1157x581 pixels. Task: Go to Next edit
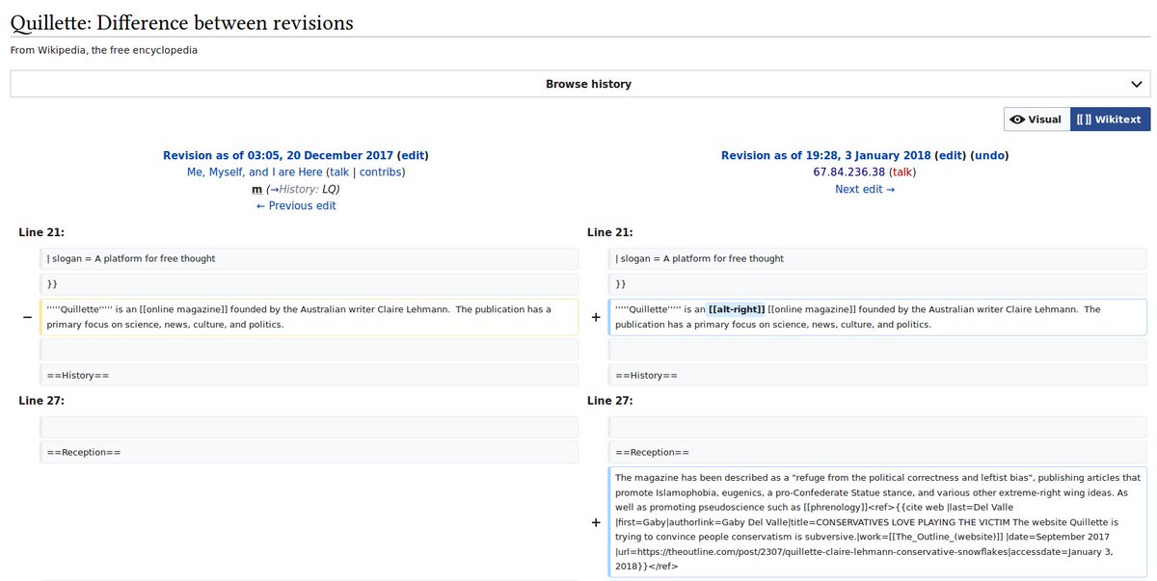coord(865,189)
